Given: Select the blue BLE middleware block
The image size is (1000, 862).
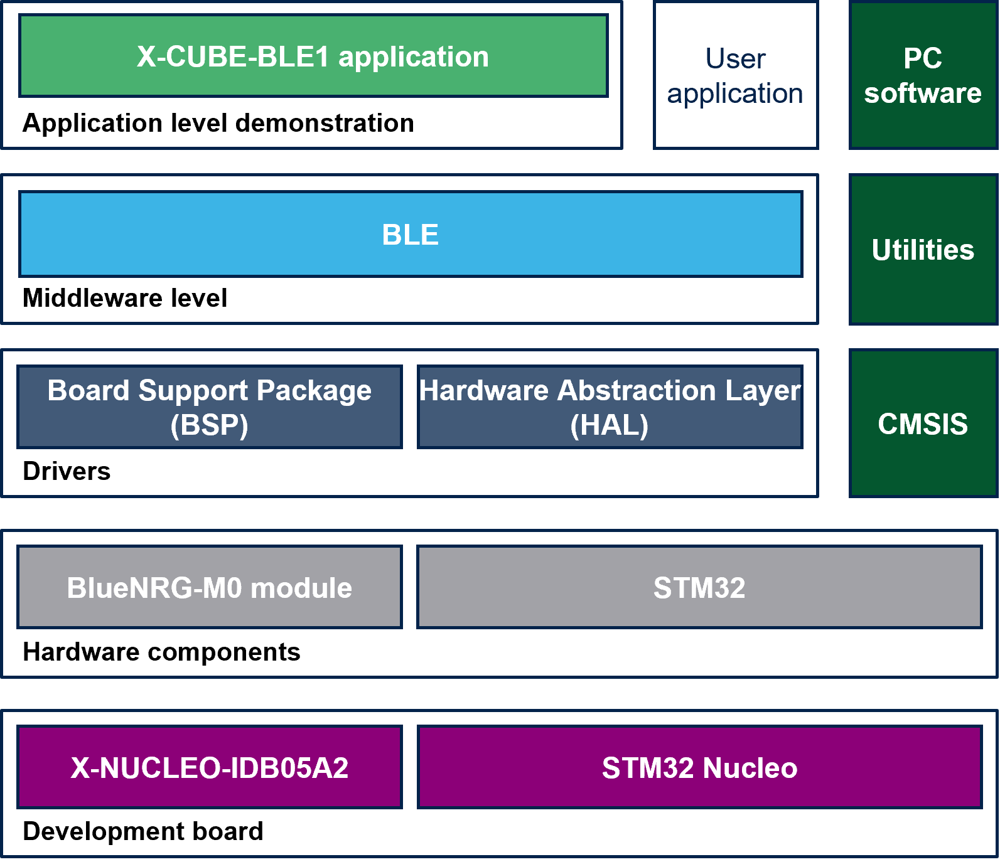Looking at the screenshot, I should (x=411, y=234).
